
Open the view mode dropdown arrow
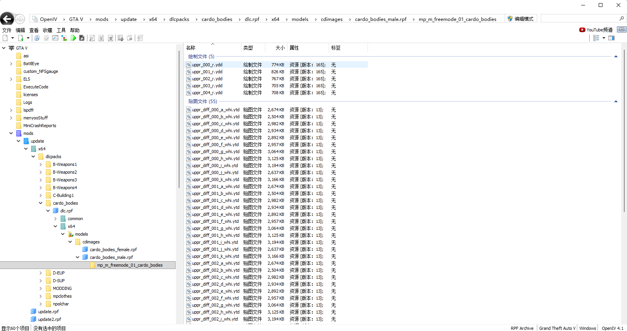pos(604,38)
